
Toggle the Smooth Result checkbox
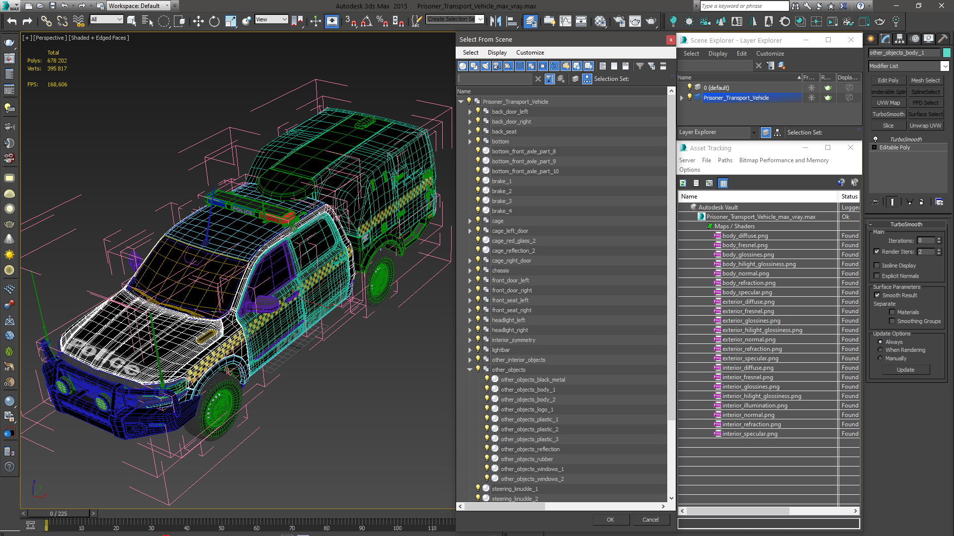pos(877,295)
